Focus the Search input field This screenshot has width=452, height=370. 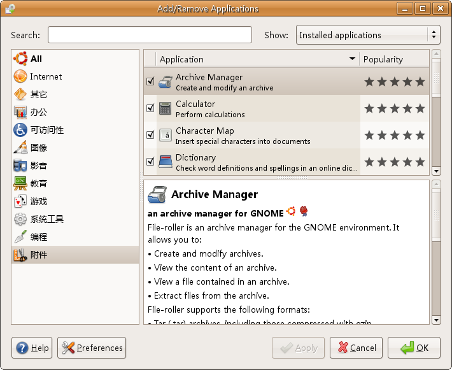pyautogui.click(x=150, y=35)
